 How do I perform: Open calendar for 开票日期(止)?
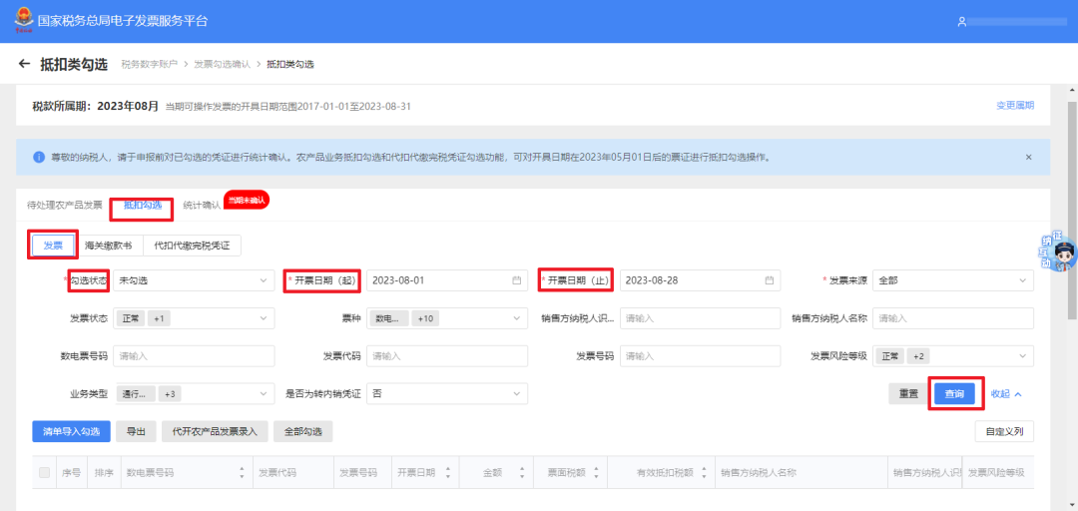pos(770,280)
